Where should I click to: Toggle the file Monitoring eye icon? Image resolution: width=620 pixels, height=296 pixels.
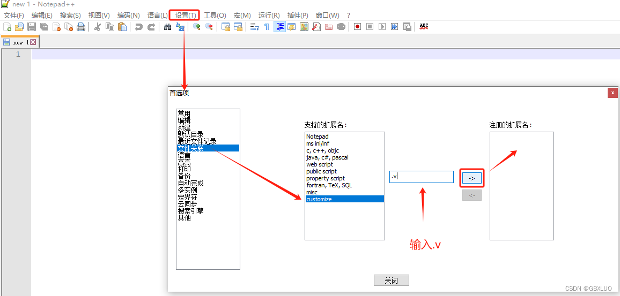[341, 27]
